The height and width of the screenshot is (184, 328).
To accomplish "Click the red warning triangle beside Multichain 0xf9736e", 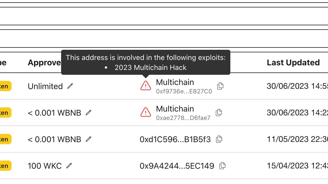I will pyautogui.click(x=145, y=86).
